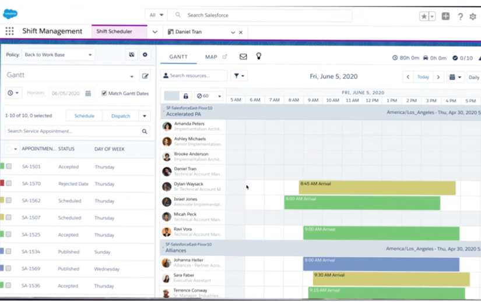Screen dimensions: 481x302
Task: Switch to the Map tab
Action: pos(211,57)
